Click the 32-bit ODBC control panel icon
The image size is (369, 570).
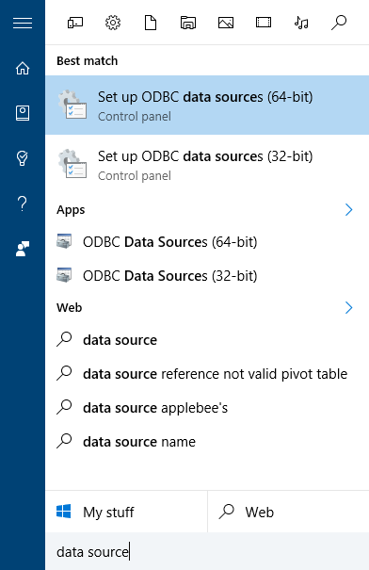[x=72, y=164]
